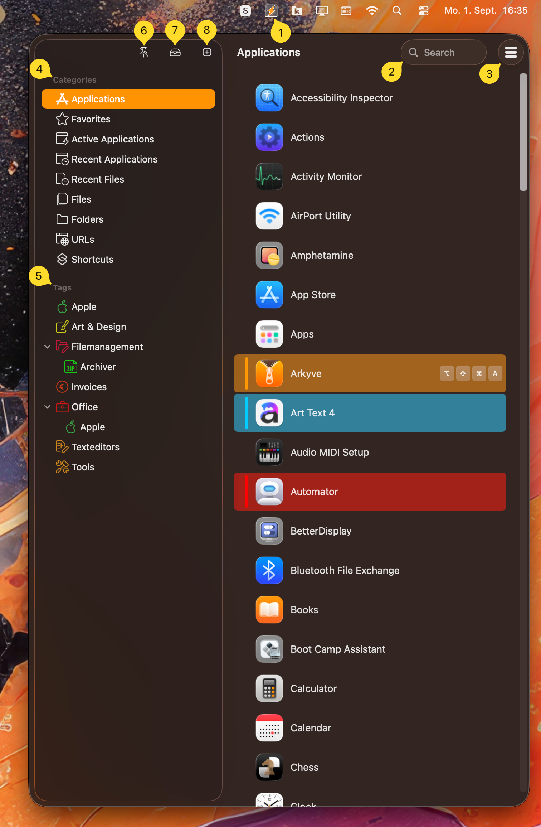541x827 pixels.
Task: Open the keyboard shortcut menu bar icon
Action: tap(346, 11)
